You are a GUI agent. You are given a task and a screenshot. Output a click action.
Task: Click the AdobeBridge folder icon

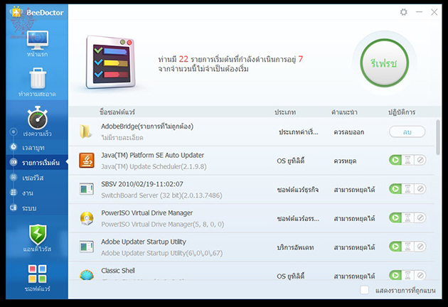tap(86, 131)
